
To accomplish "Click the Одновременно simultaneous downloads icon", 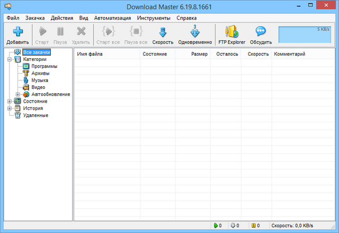I will click(195, 32).
